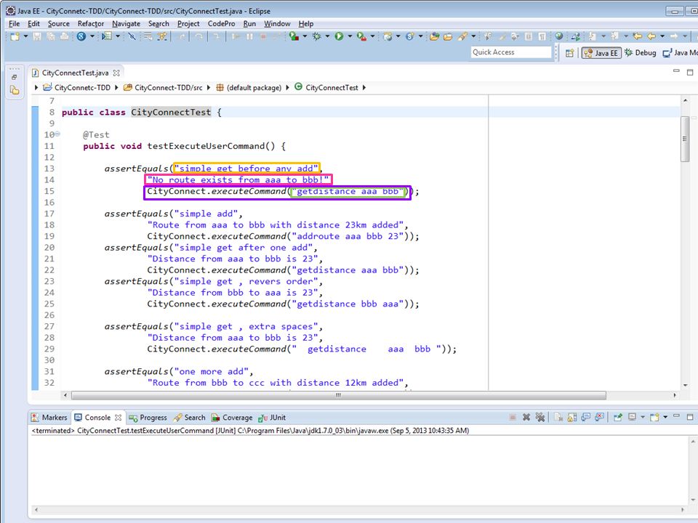Click the Package Explorer icon in left sidebar
Image resolution: width=698 pixels, height=523 pixels.
click(15, 90)
